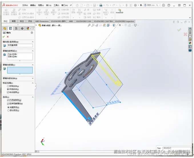Image resolution: width=194 pixels, height=158 pixels.
Task: Click the Instant3D tool icon
Action: (x=119, y=10)
